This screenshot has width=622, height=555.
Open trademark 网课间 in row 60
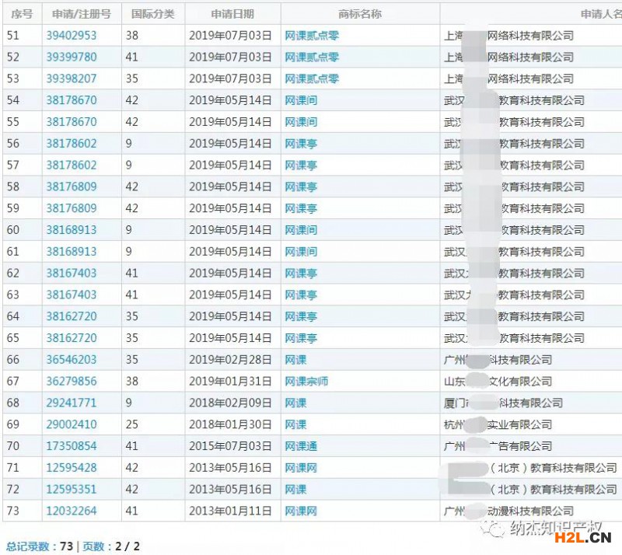click(301, 230)
